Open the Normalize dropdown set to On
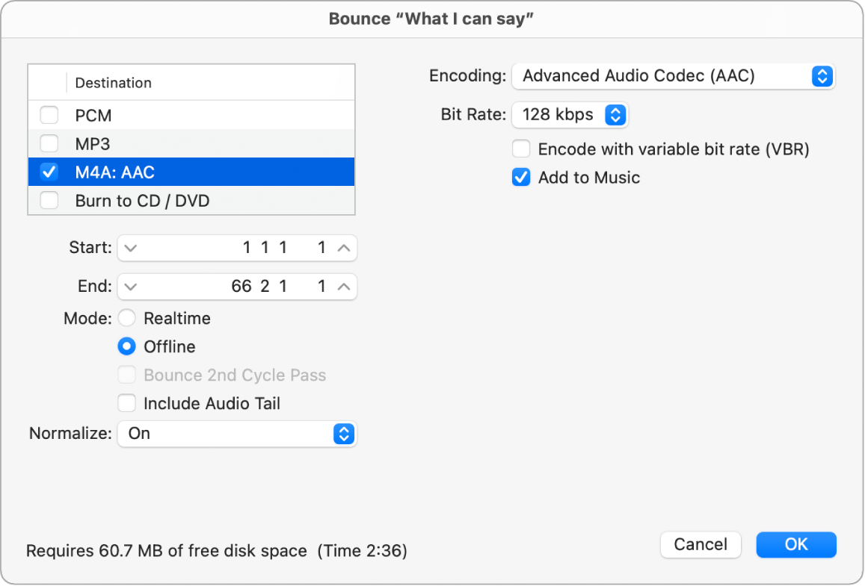 pos(237,434)
